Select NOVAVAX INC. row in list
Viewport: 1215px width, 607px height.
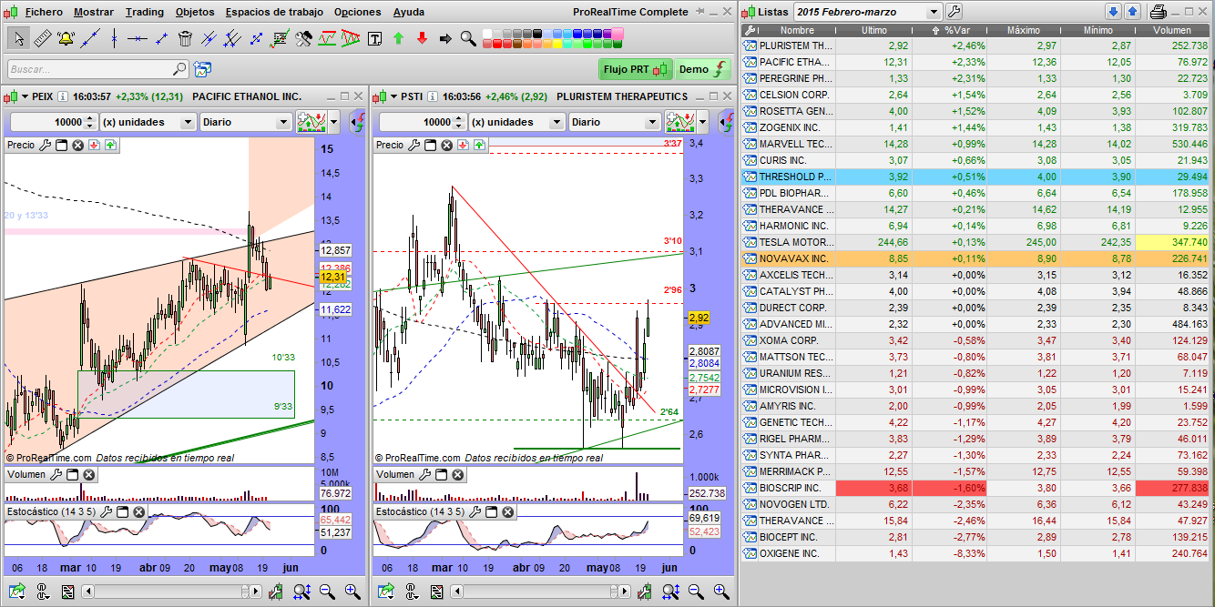(977, 258)
